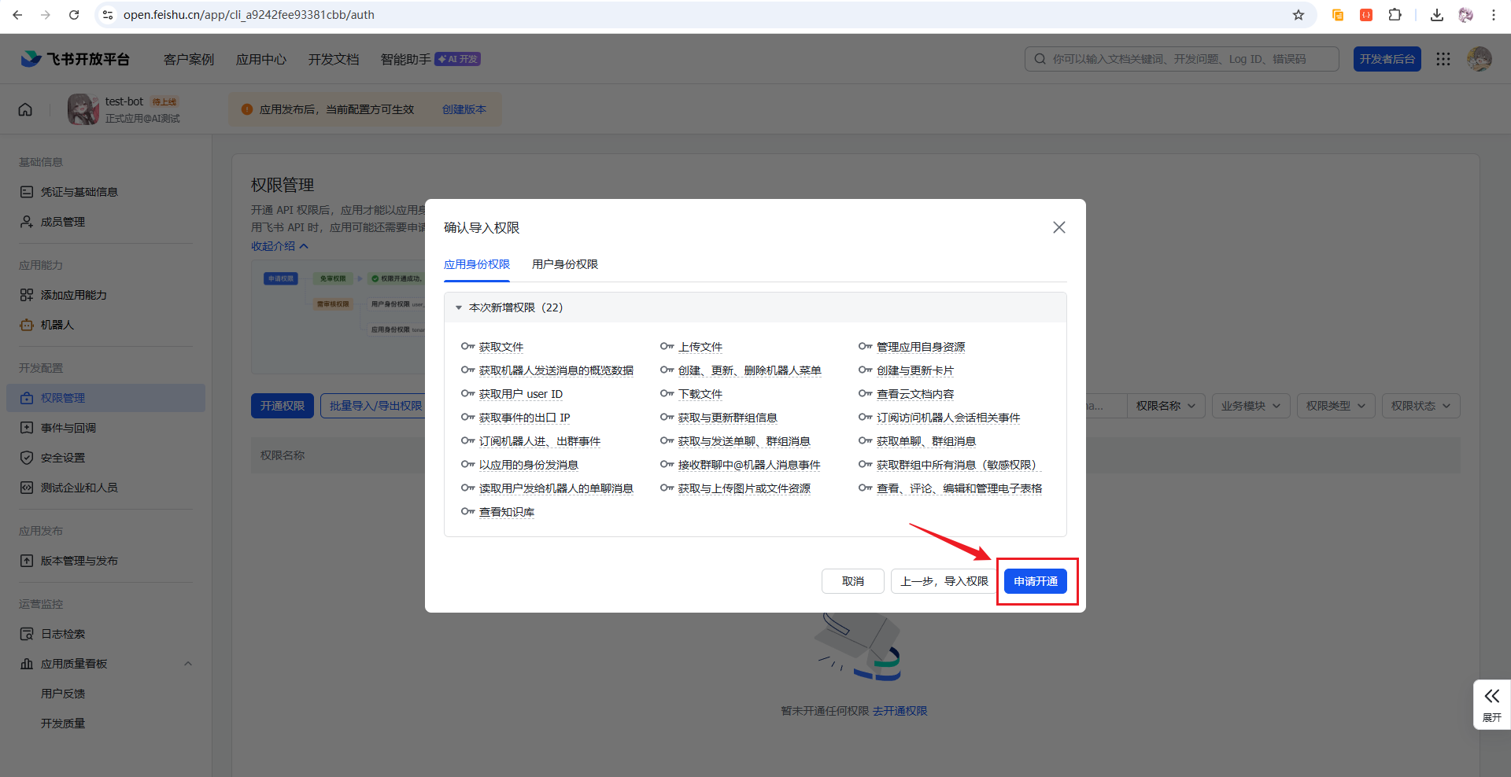Image resolution: width=1511 pixels, height=777 pixels.
Task: Close the 确认导入权限 dialog
Action: 1058,227
